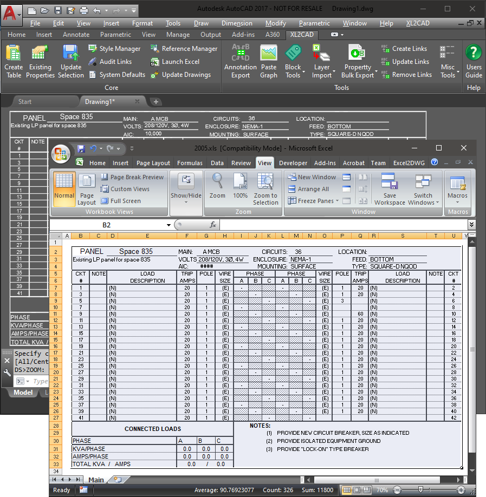
Task: Expand the Name Box dropdown arrow
Action: tap(169, 225)
